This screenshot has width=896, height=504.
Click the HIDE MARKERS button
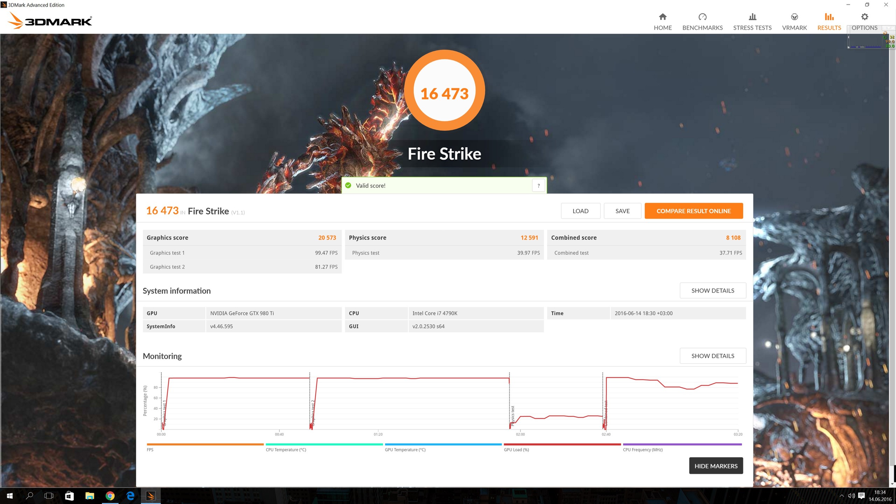pyautogui.click(x=716, y=466)
